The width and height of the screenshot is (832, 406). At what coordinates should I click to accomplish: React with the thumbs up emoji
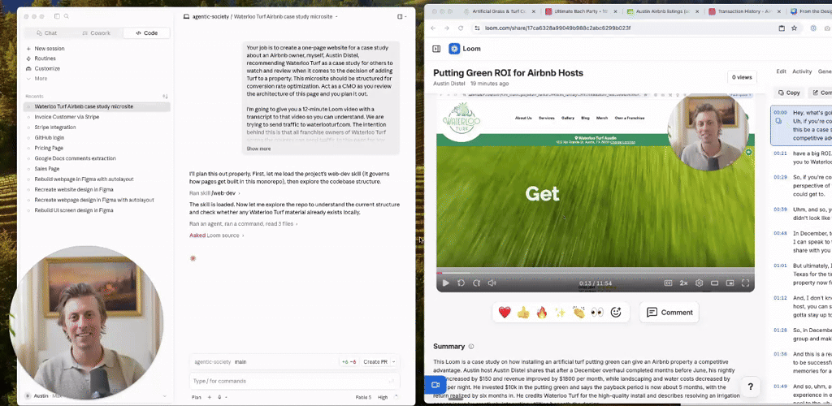click(523, 313)
